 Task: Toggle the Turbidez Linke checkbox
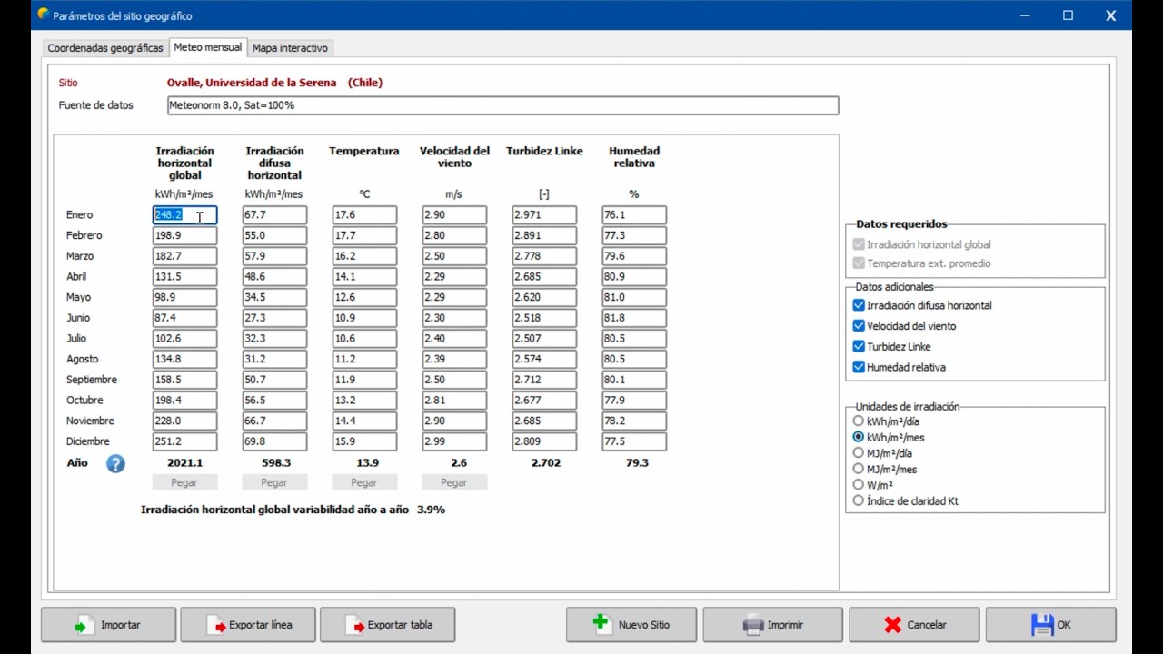(859, 346)
